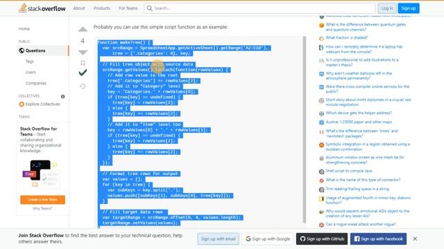This screenshot has width=444, height=249.
Task: Open the About menu item
Action: pos(79,8)
